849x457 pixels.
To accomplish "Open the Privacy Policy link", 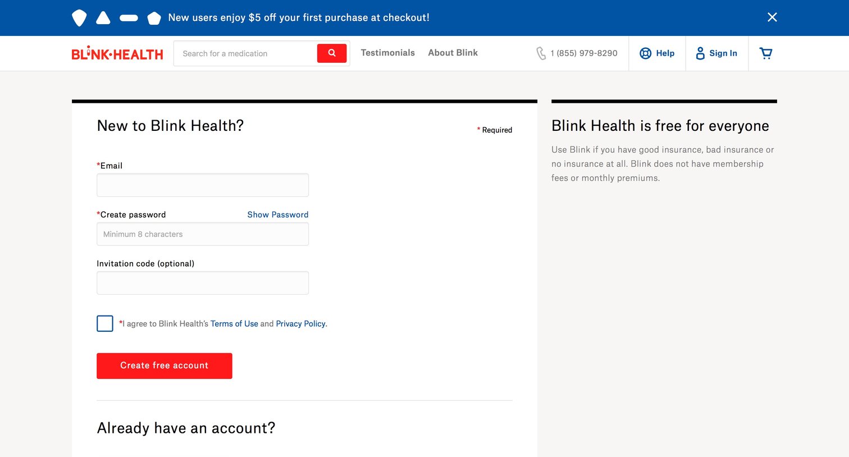I will coord(300,324).
